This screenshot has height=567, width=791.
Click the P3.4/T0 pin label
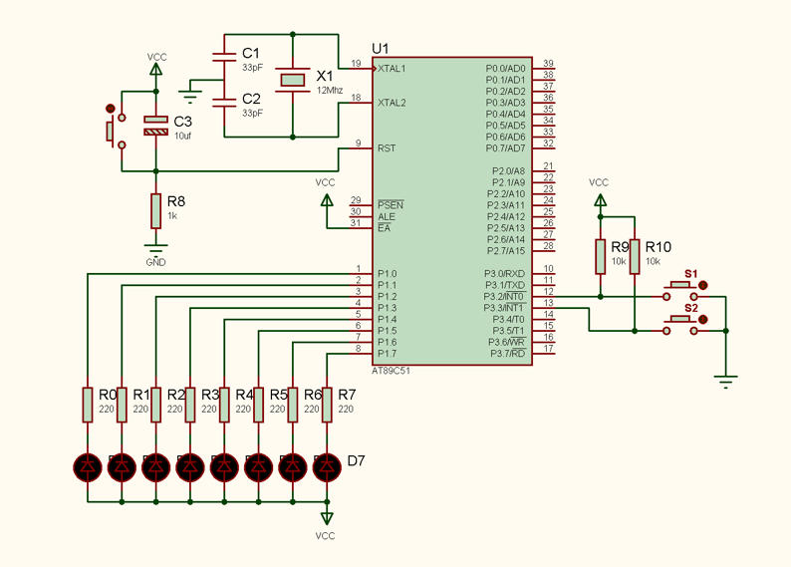pyautogui.click(x=509, y=319)
